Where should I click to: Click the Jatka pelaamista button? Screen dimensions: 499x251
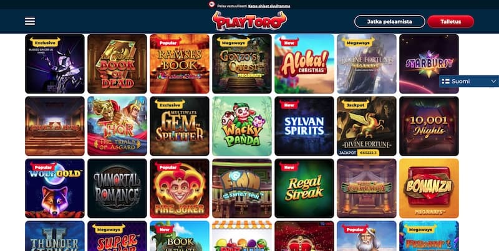[389, 22]
